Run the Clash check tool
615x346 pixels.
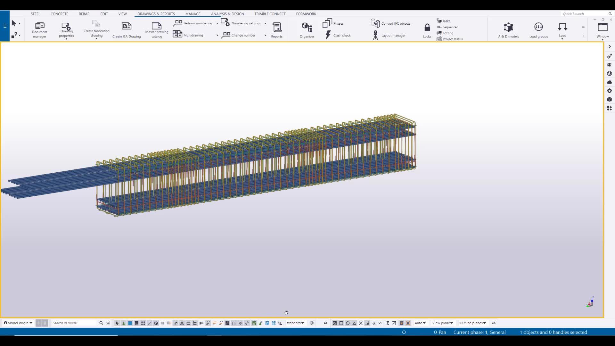point(338,35)
